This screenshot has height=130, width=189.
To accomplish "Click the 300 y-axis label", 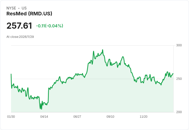I will click(179, 45).
